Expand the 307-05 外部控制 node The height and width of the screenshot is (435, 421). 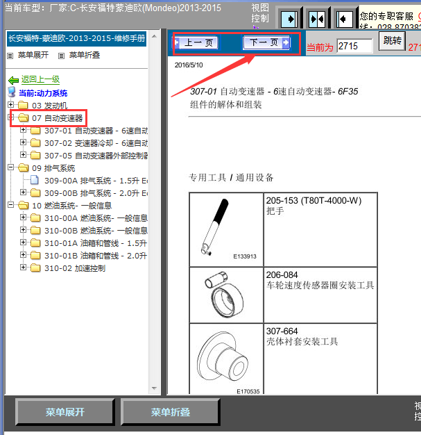point(24,154)
